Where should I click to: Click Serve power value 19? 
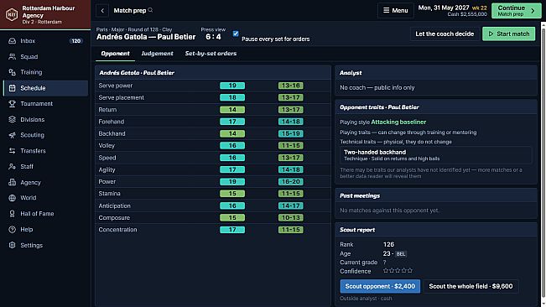pos(232,86)
